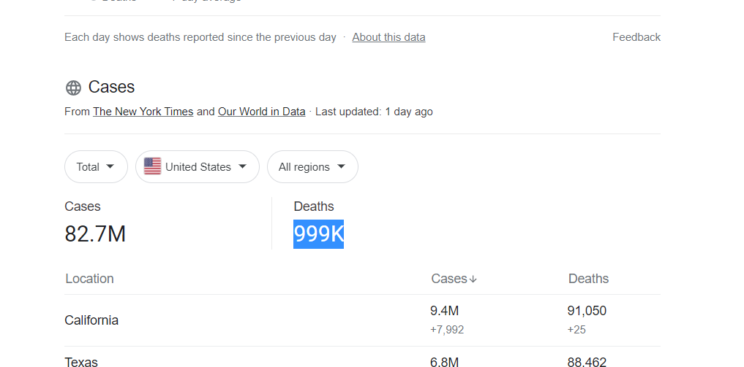The height and width of the screenshot is (367, 744).
Task: Click the United States flag icon
Action: [x=152, y=166]
